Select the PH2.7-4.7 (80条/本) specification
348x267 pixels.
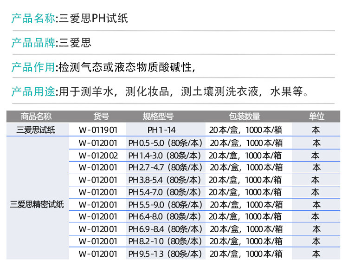coord(165,168)
